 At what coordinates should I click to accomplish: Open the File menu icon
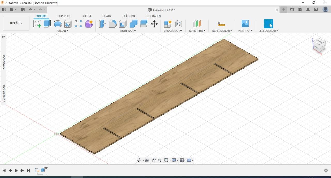tap(13, 10)
